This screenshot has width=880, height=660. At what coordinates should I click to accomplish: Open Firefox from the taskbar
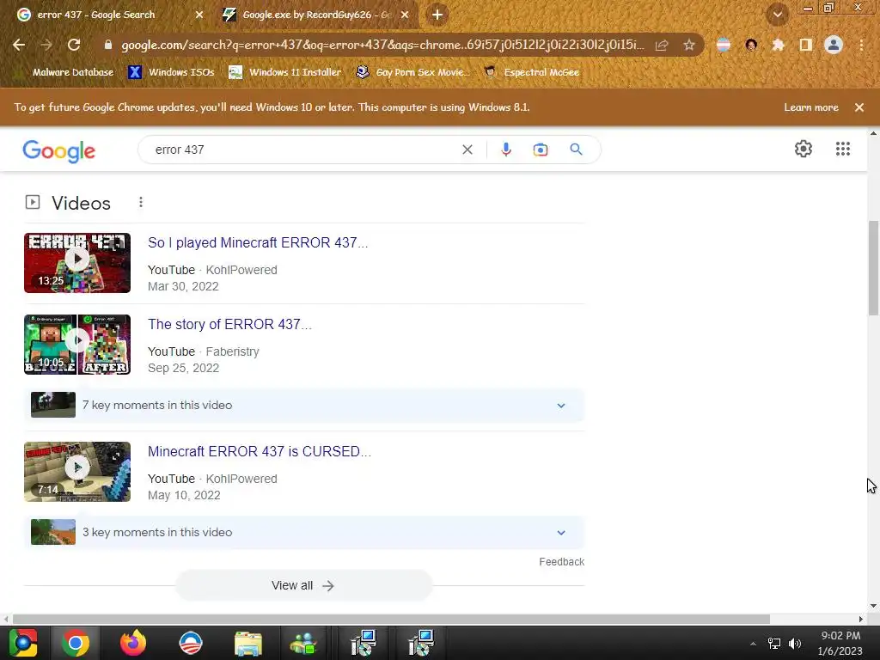click(x=133, y=643)
